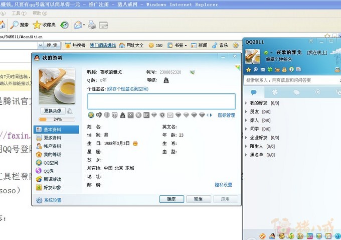Image resolution: width=341 pixels, height=240 pixels.
Task: Click IE mail envelope toolbar icon
Action: [x=78, y=25]
